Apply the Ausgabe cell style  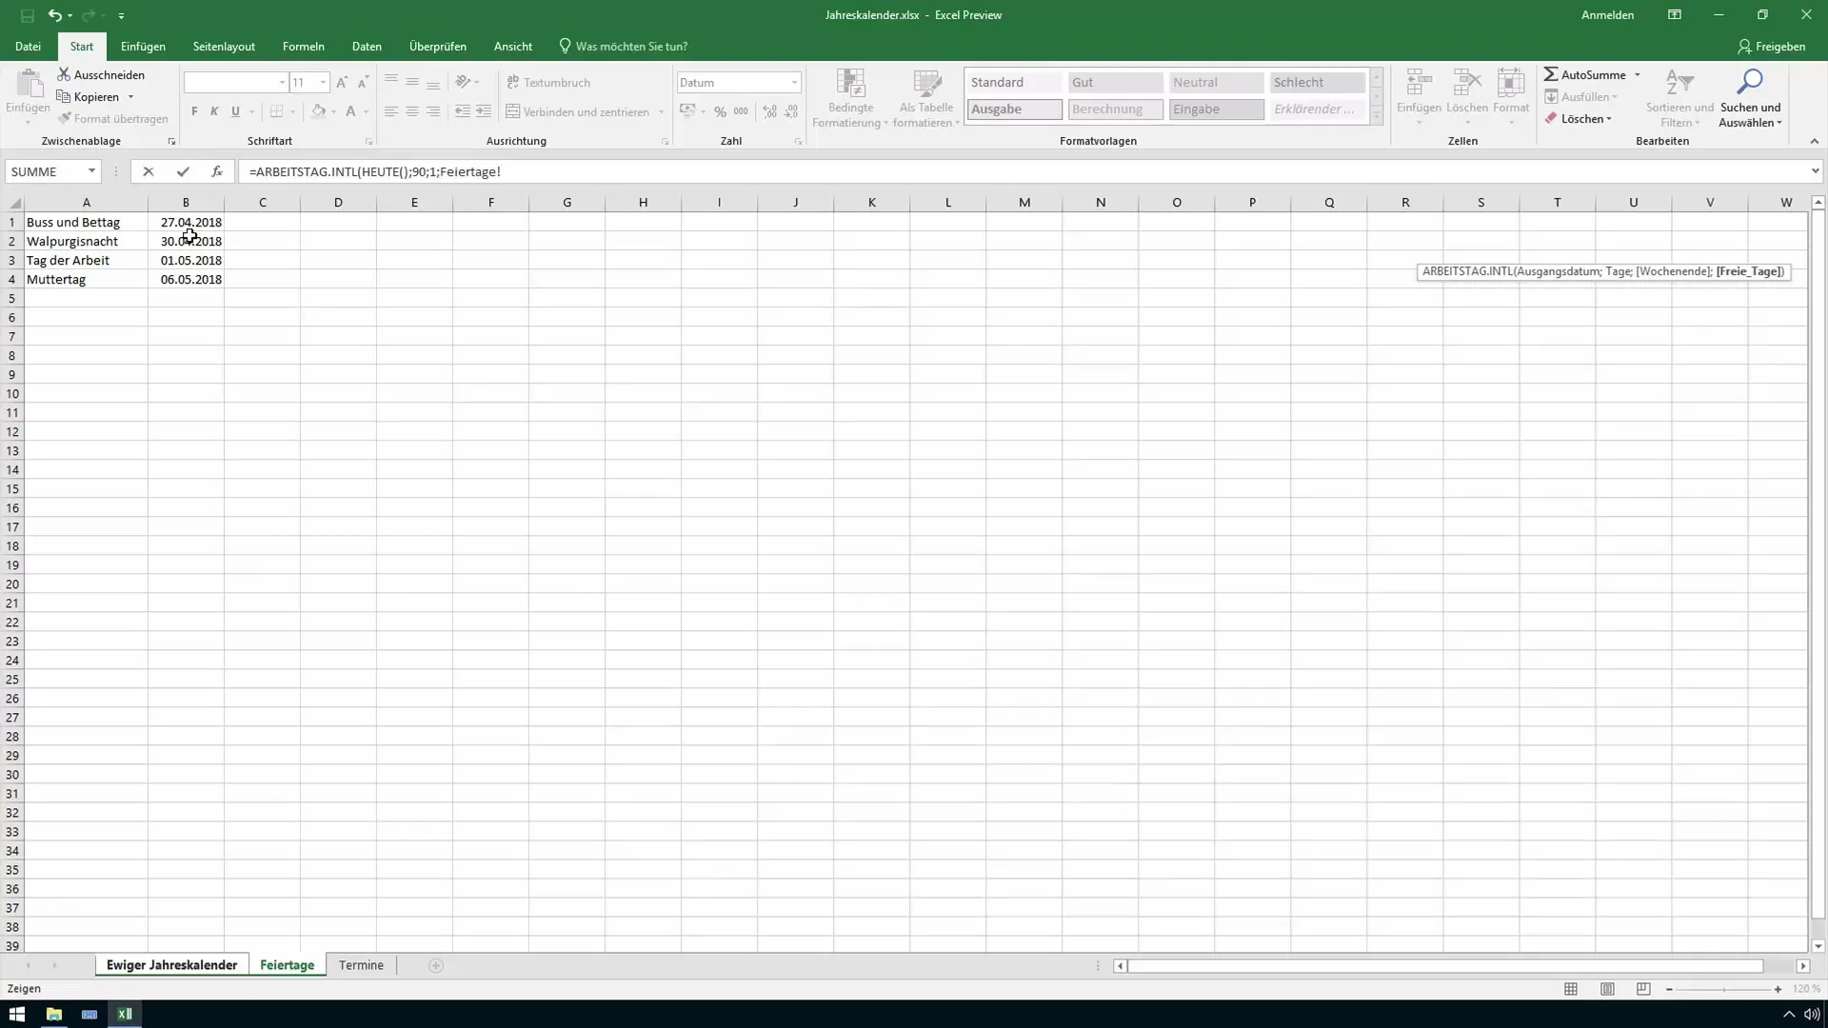pyautogui.click(x=1014, y=109)
